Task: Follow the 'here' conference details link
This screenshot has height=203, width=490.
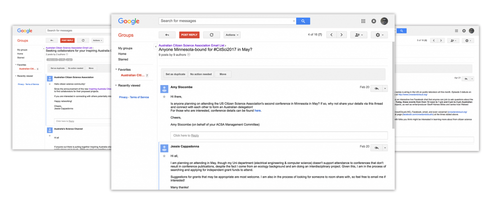Action: click(x=257, y=111)
